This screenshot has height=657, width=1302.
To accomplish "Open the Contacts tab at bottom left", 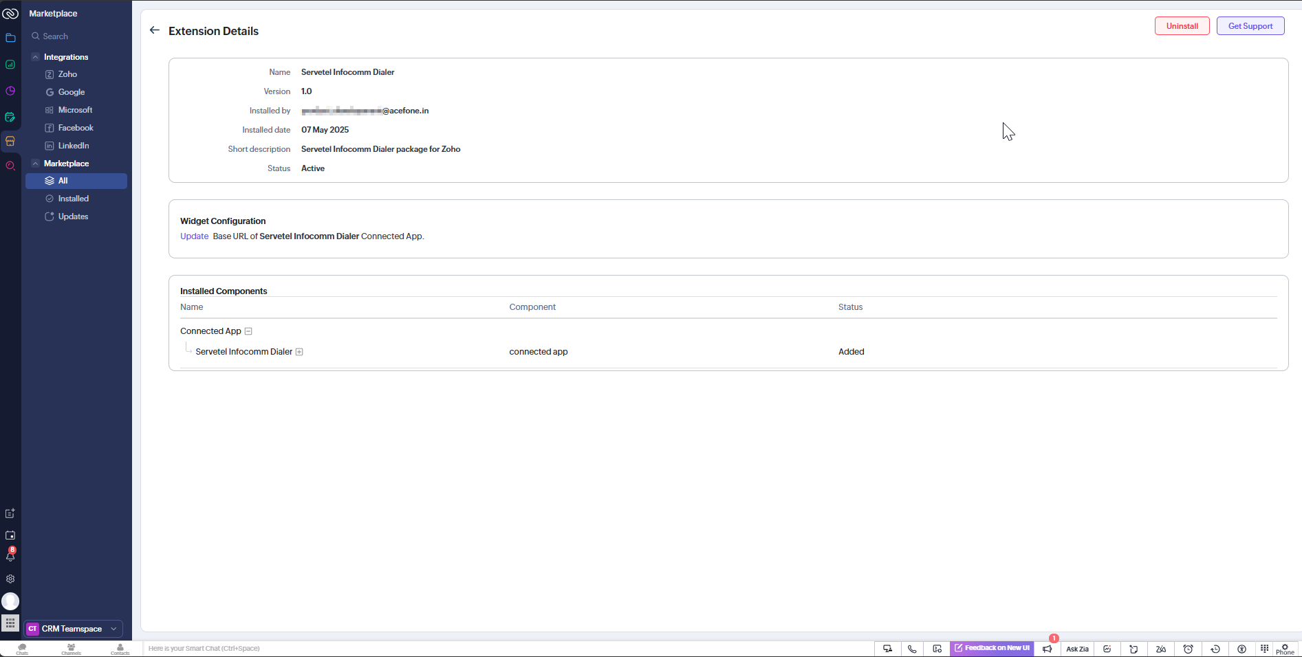I will (x=120, y=649).
